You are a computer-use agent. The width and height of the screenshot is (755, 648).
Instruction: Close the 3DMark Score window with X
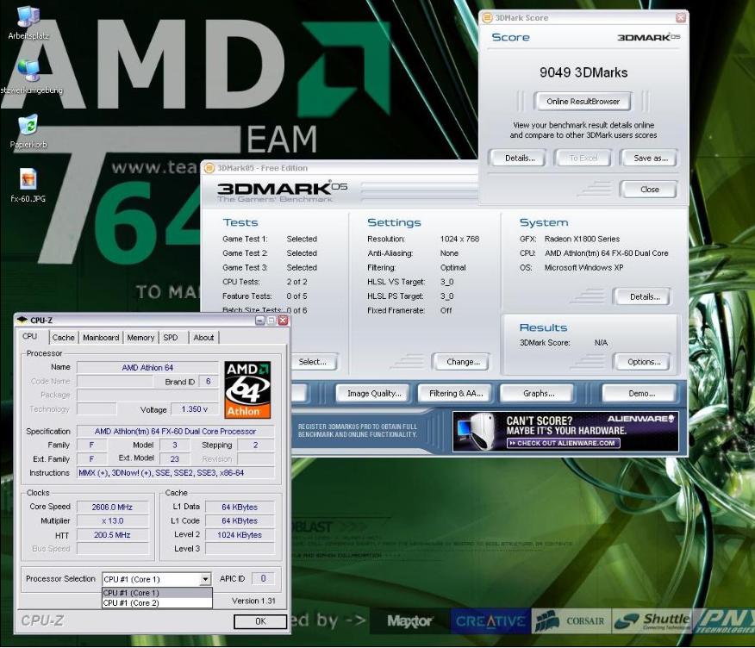click(680, 18)
